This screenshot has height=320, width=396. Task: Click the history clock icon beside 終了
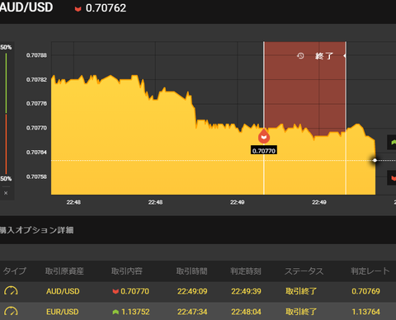pyautogui.click(x=300, y=56)
